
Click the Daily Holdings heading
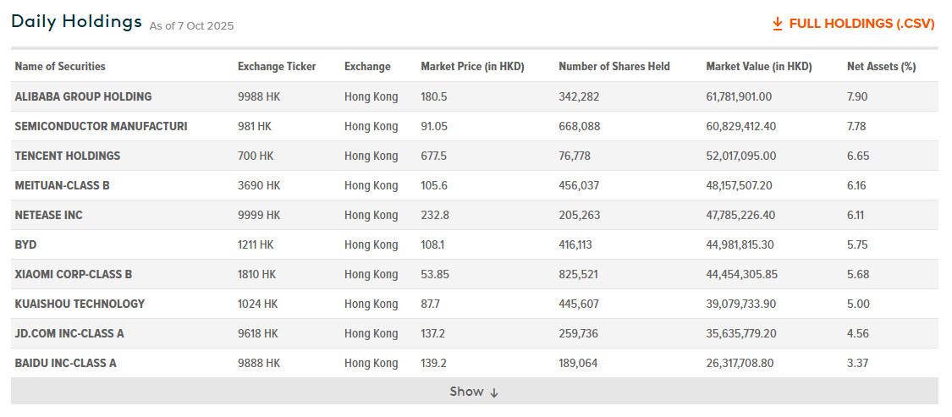(76, 22)
